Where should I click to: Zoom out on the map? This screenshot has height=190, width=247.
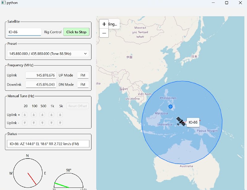[x=104, y=33]
